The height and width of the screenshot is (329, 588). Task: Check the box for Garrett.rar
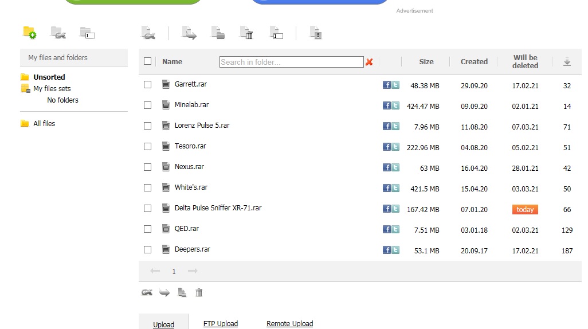pos(147,85)
